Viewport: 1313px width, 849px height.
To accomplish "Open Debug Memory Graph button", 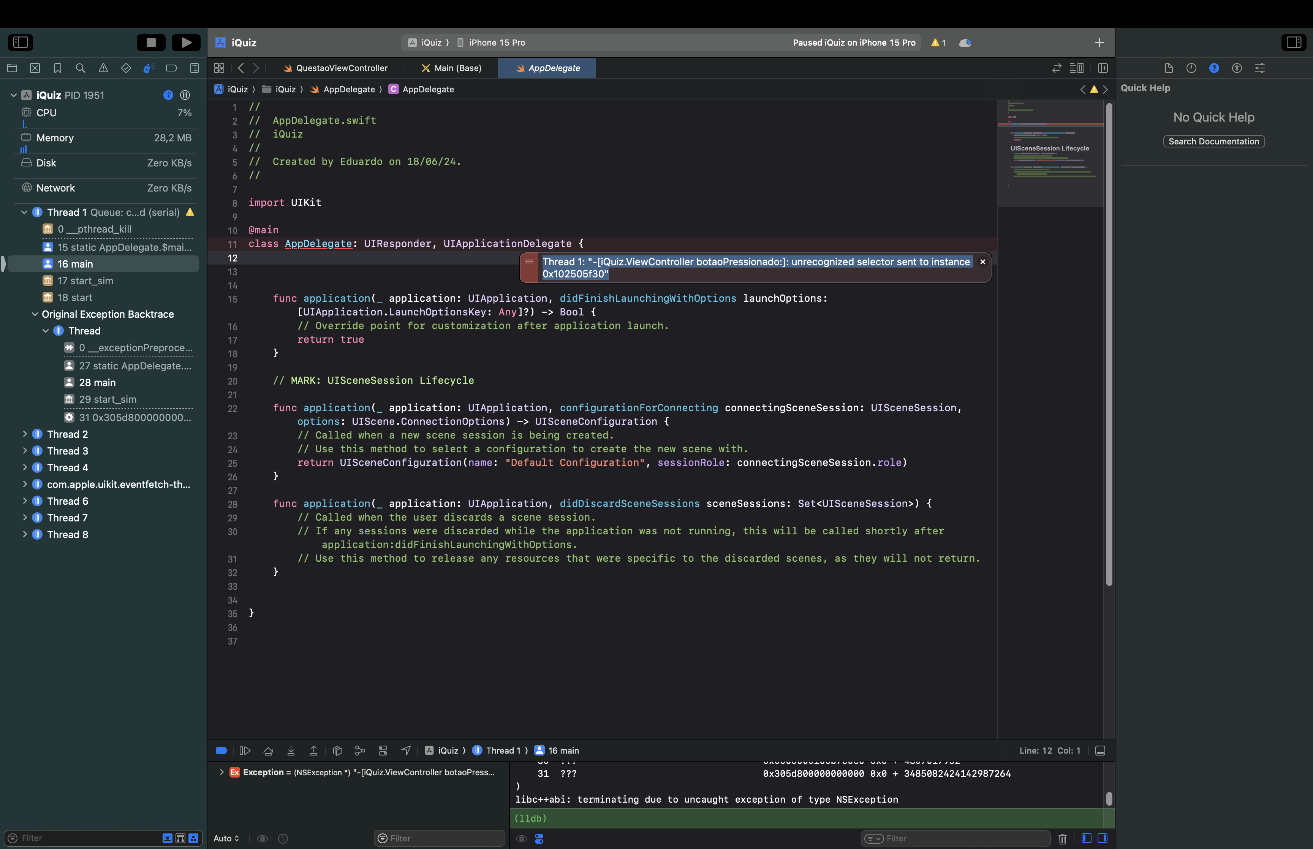I will [x=360, y=750].
